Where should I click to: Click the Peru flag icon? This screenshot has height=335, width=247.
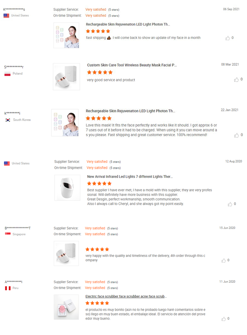tap(8, 288)
